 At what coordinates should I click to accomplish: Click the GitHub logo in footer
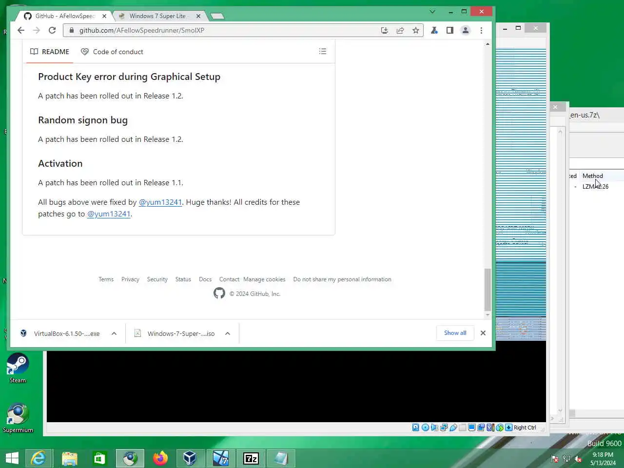click(x=219, y=293)
